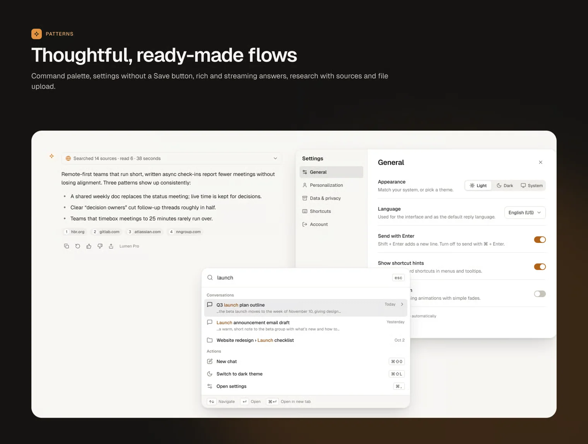Click the ⌘, shortcut badge
588x444 pixels.
click(399, 386)
